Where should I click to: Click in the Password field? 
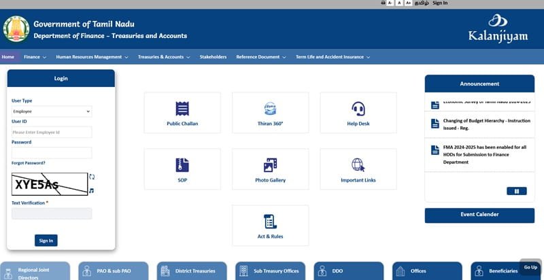(x=52, y=152)
